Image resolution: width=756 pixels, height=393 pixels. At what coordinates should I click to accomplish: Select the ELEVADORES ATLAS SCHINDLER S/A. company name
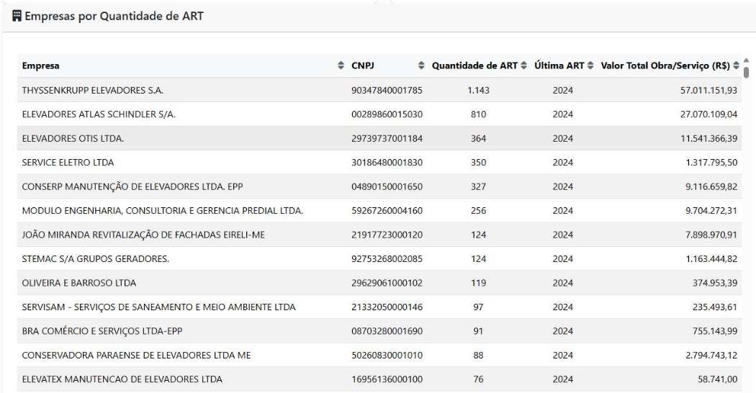point(99,114)
